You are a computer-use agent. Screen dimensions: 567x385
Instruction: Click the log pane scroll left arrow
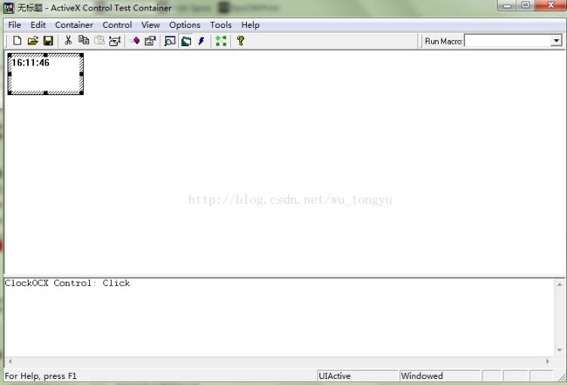coord(10,361)
